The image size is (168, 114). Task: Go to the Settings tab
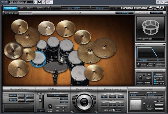41,8
